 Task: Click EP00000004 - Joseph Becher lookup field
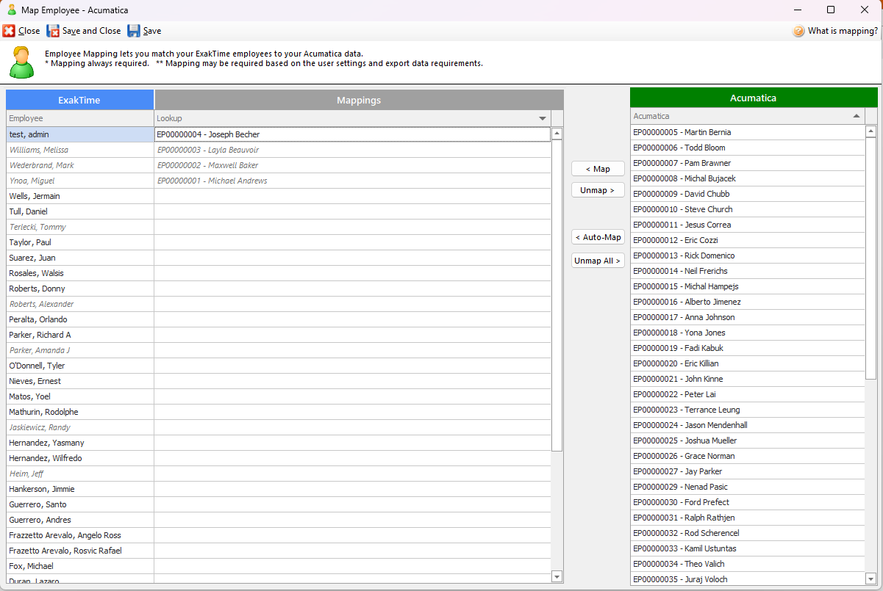tap(352, 134)
